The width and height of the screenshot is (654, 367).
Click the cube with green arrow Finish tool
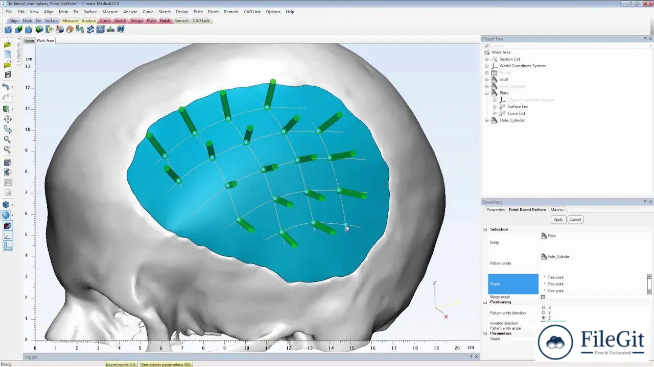pyautogui.click(x=18, y=30)
